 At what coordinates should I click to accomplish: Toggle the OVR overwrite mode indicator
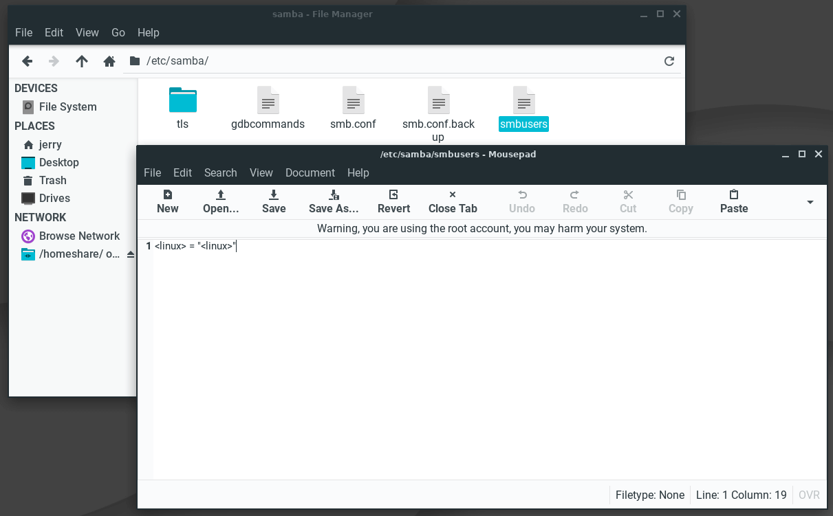click(809, 495)
